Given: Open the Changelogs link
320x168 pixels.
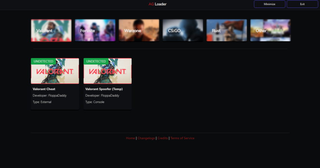Looking at the screenshot, I should (x=146, y=138).
